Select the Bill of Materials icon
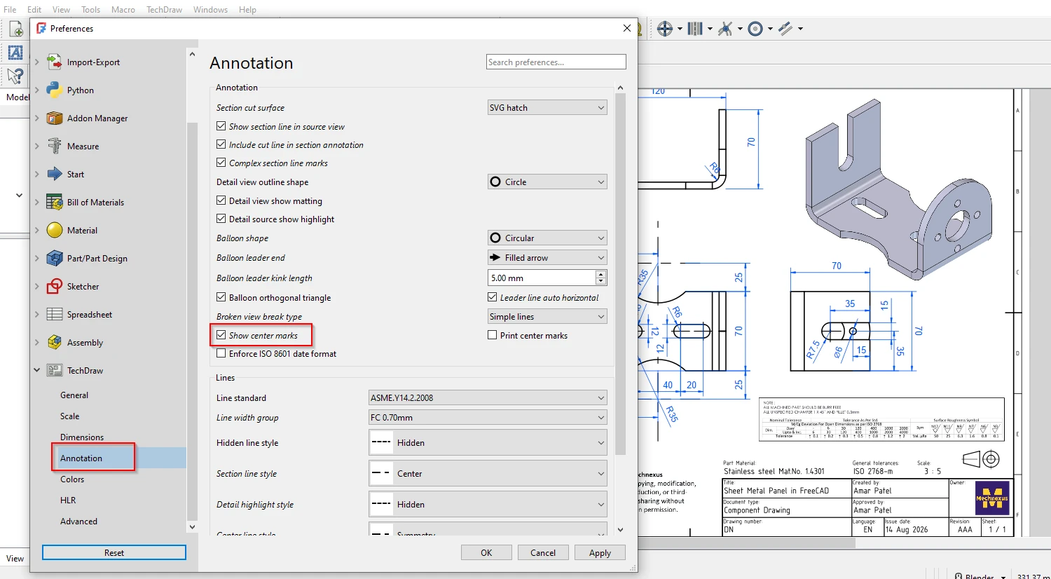The height and width of the screenshot is (579, 1051). point(55,202)
